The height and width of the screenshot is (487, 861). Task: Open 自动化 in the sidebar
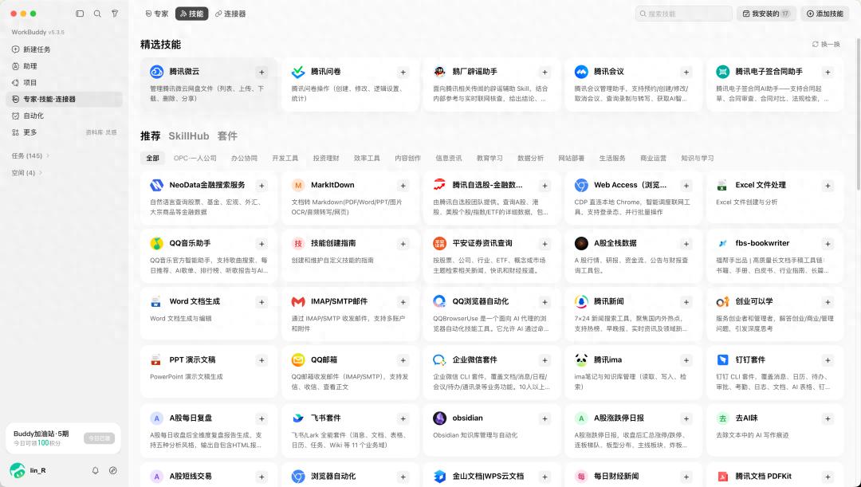pyautogui.click(x=65, y=116)
